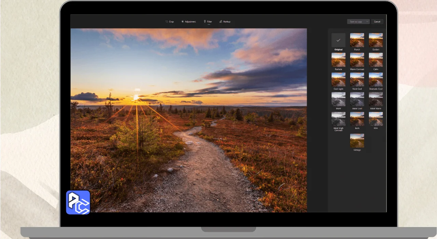The width and height of the screenshot is (437, 239).
Task: Choose the Warm Contrast filter
Action: (357, 60)
